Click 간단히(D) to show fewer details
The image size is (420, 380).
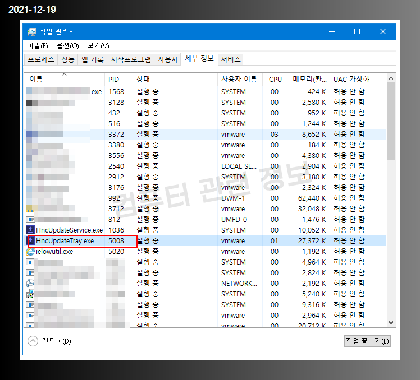point(57,341)
